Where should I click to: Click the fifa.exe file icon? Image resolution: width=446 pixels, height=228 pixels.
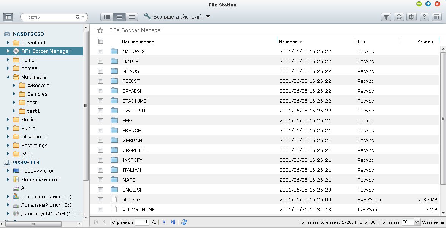pos(114,199)
